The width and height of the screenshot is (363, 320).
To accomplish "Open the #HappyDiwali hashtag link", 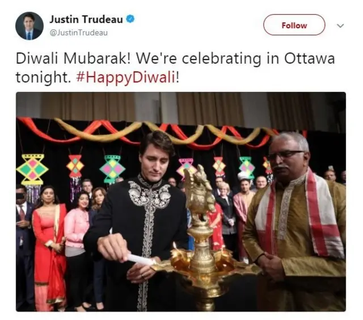I will click(126, 77).
